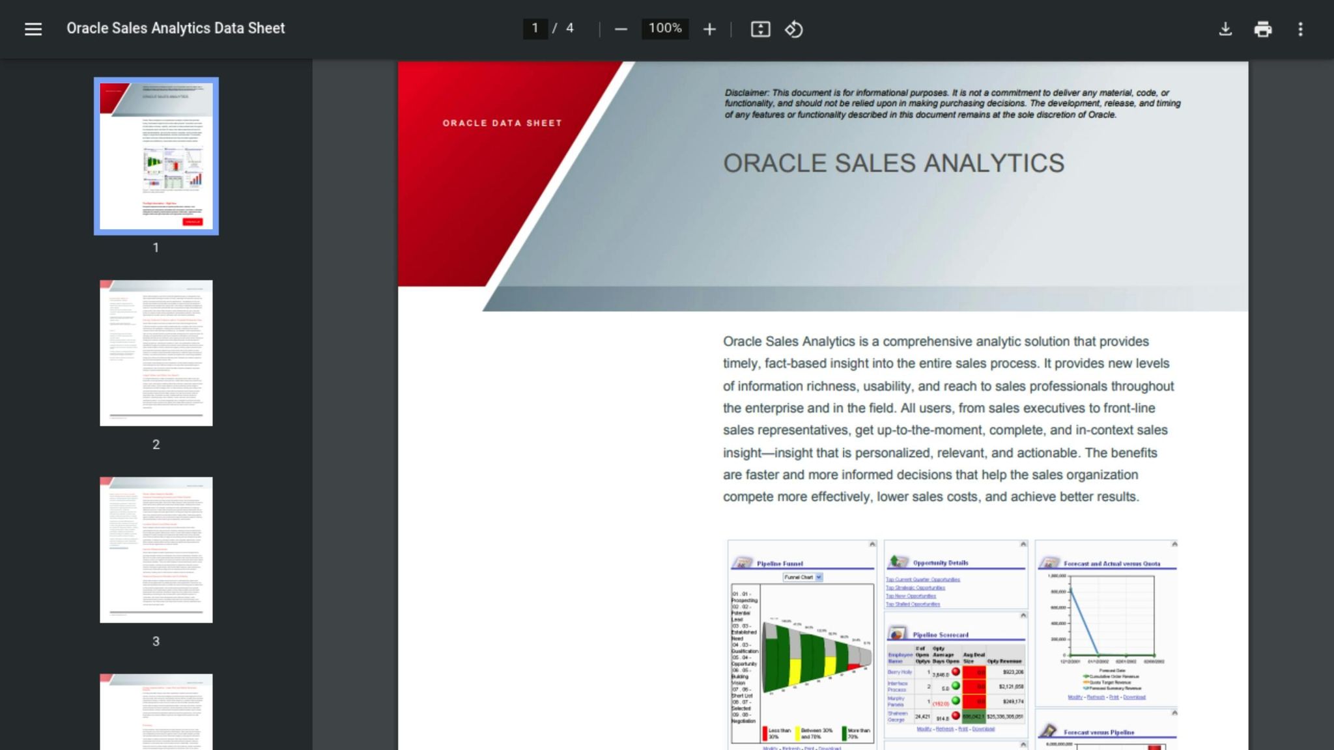The width and height of the screenshot is (1334, 750).
Task: Click the Opportunity Details panel title
Action: tap(941, 562)
